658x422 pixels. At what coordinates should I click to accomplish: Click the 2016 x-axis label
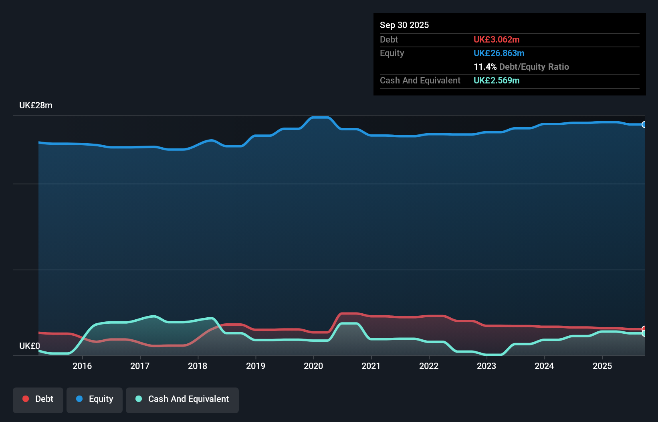[82, 366]
